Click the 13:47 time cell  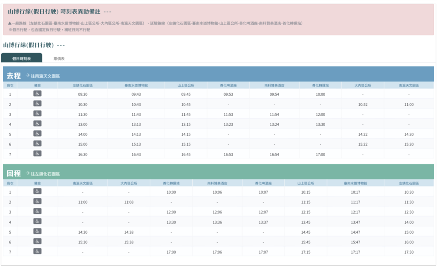click(x=355, y=222)
